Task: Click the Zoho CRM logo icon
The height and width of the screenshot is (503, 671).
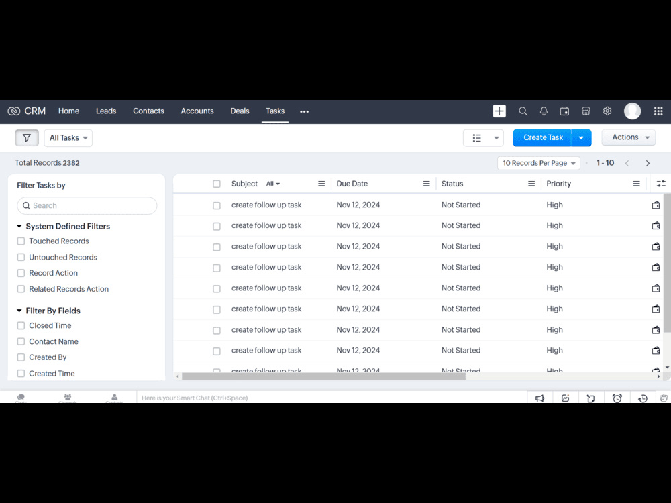Action: pyautogui.click(x=13, y=111)
